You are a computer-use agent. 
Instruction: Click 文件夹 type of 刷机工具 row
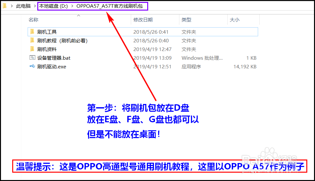pyautogui.click(x=189, y=32)
